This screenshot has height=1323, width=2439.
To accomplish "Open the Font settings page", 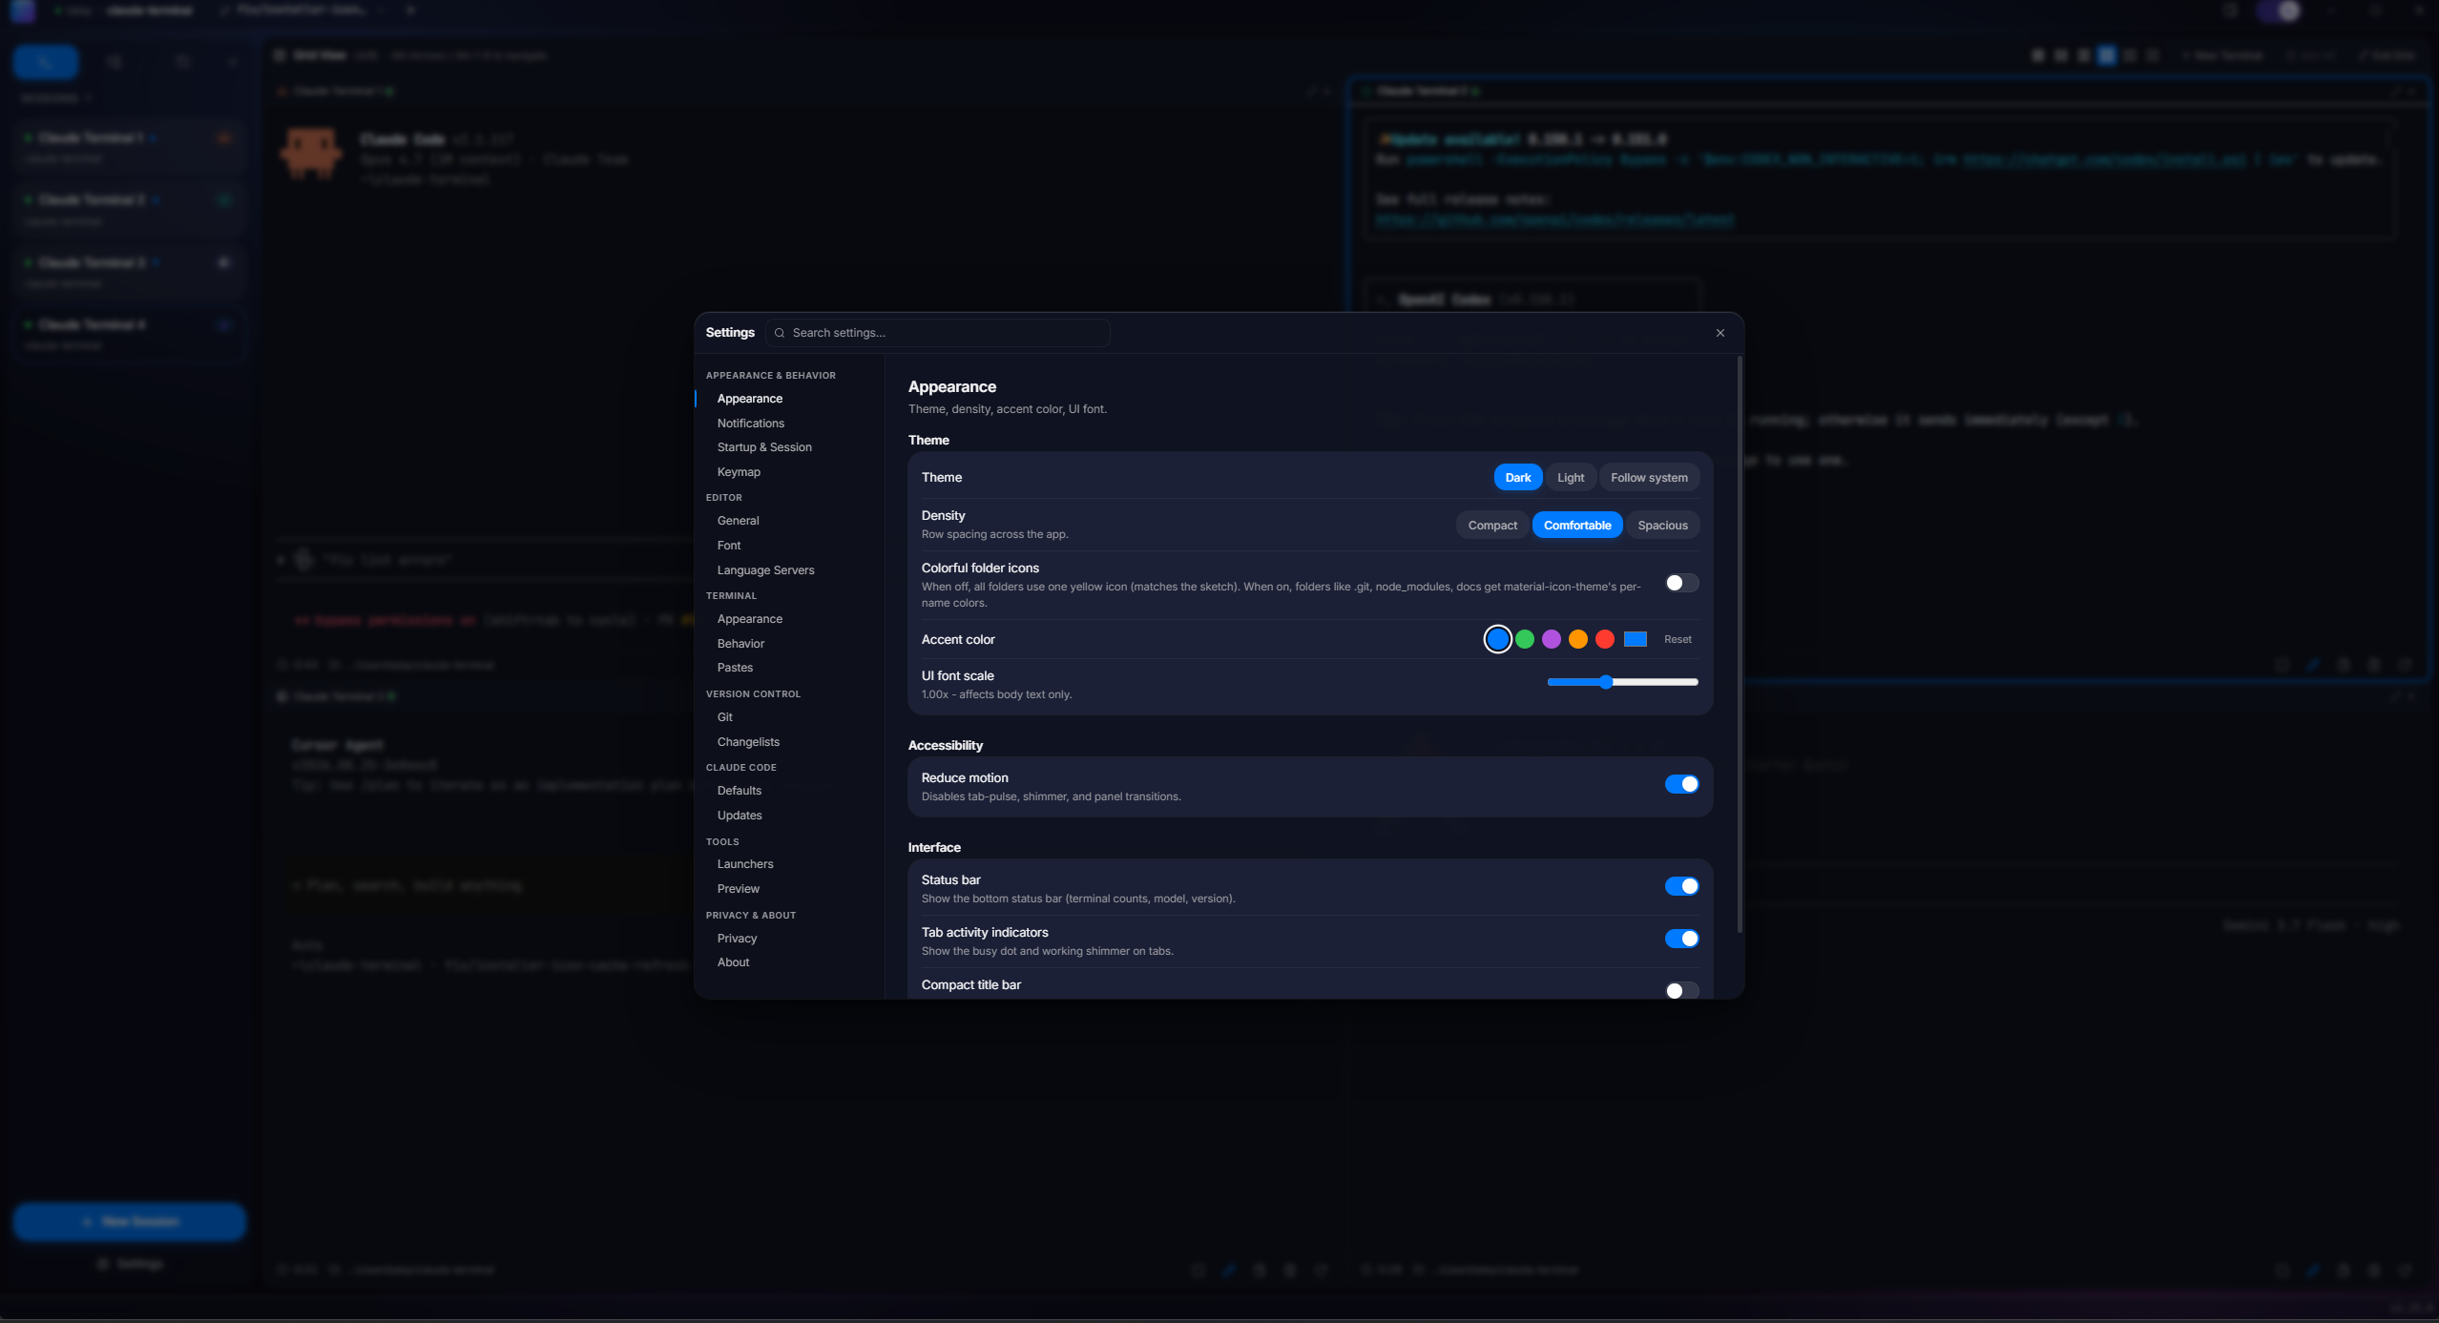I will (729, 546).
